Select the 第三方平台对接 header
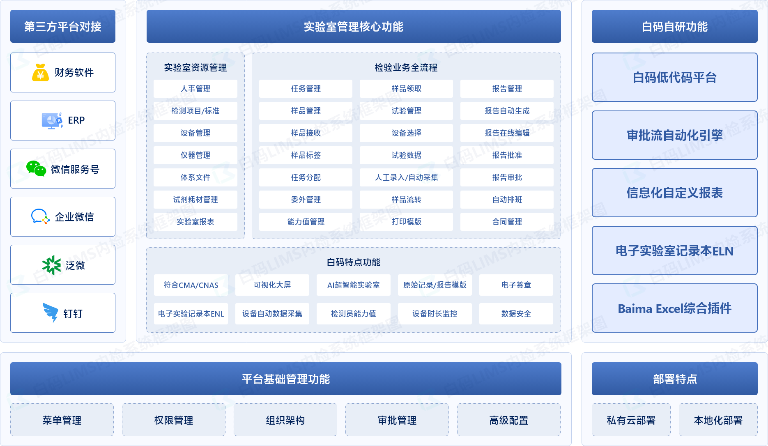This screenshot has height=446, width=768. [x=63, y=26]
